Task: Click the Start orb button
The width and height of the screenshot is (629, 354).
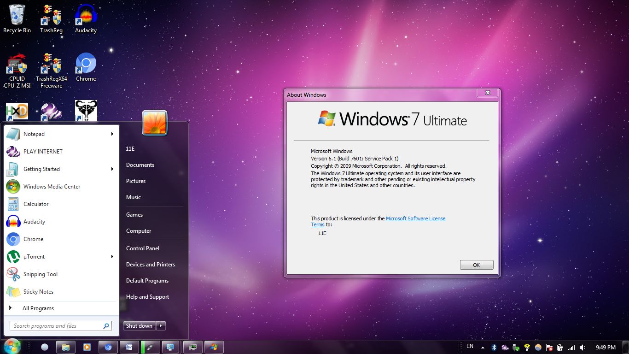Action: [12, 347]
